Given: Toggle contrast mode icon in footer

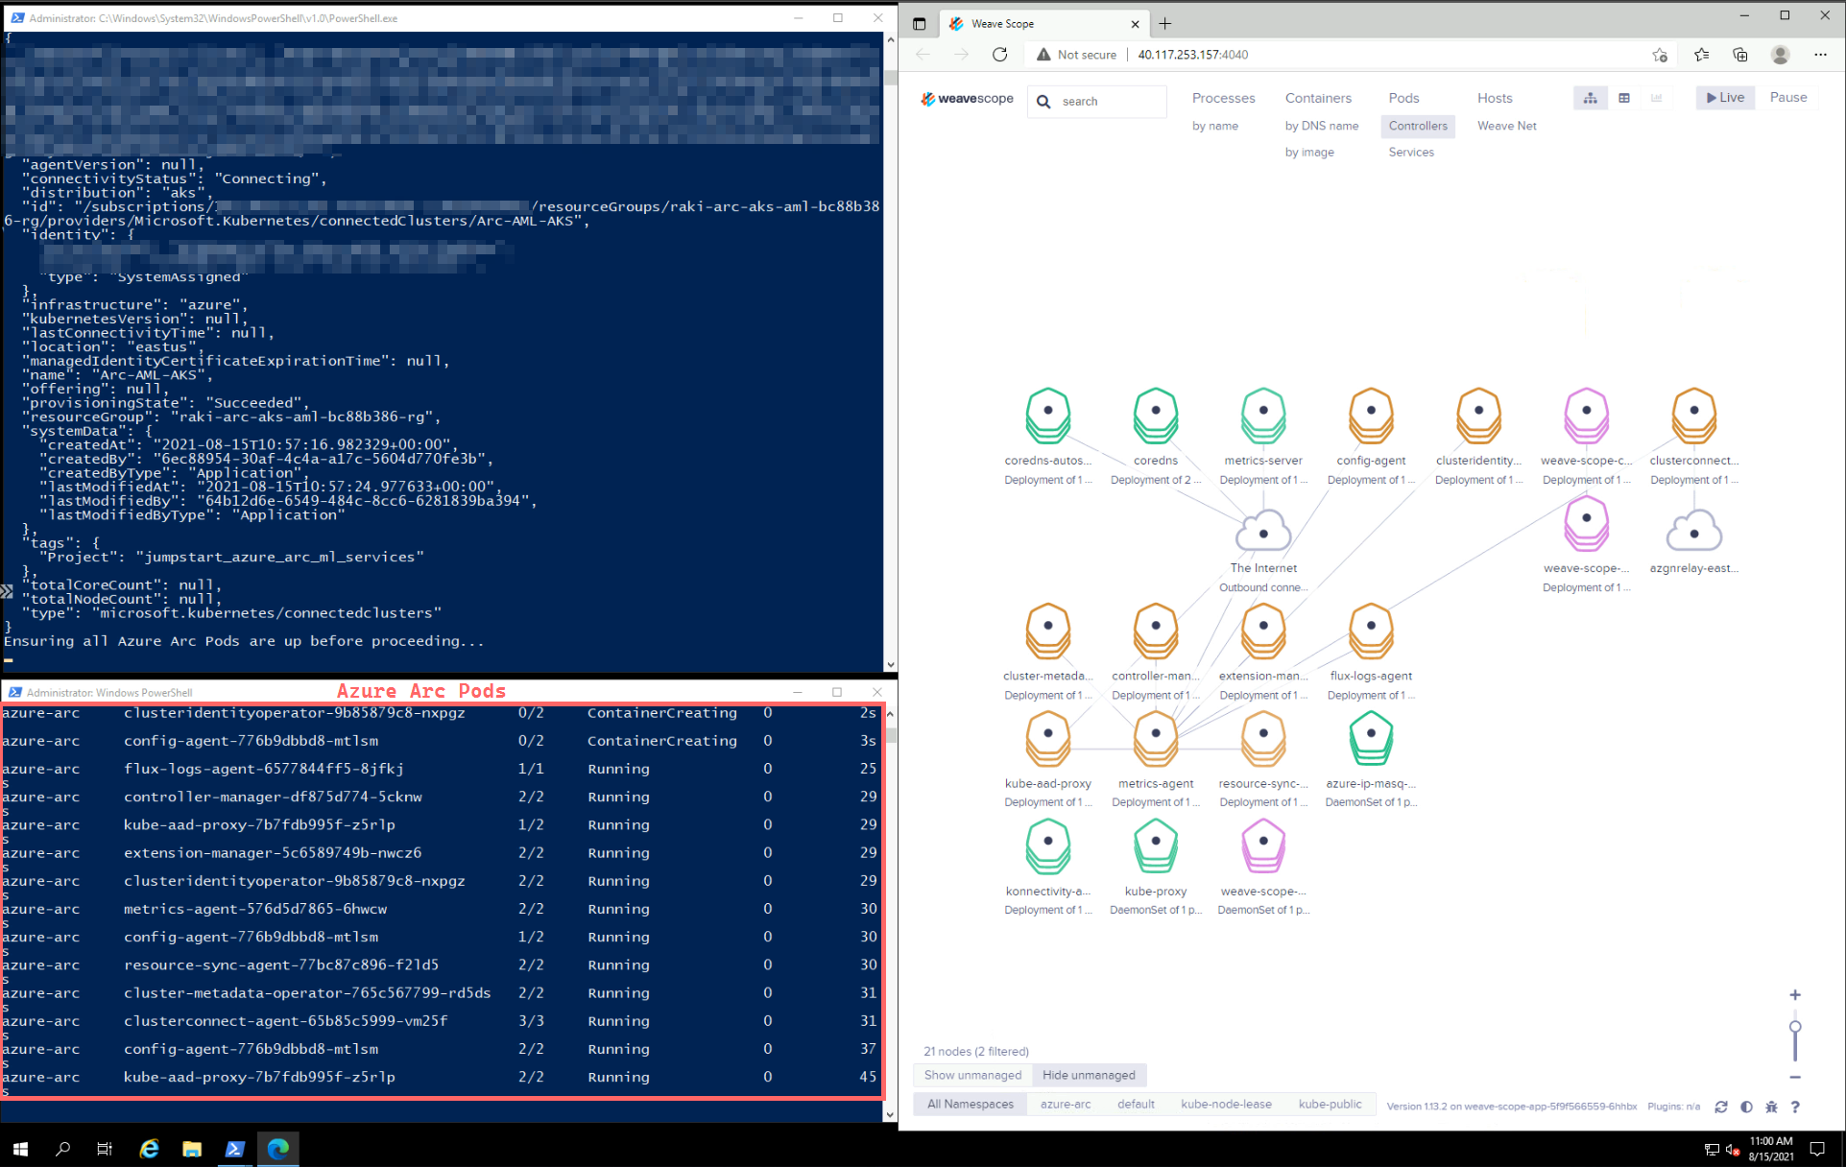Looking at the screenshot, I should pos(1746,1107).
